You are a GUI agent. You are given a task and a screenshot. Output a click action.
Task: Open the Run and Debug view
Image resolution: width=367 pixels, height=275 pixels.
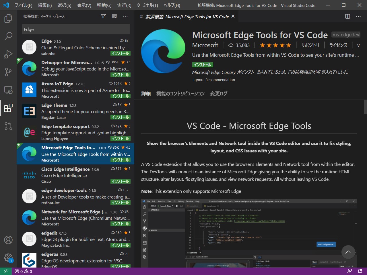(x=8, y=54)
